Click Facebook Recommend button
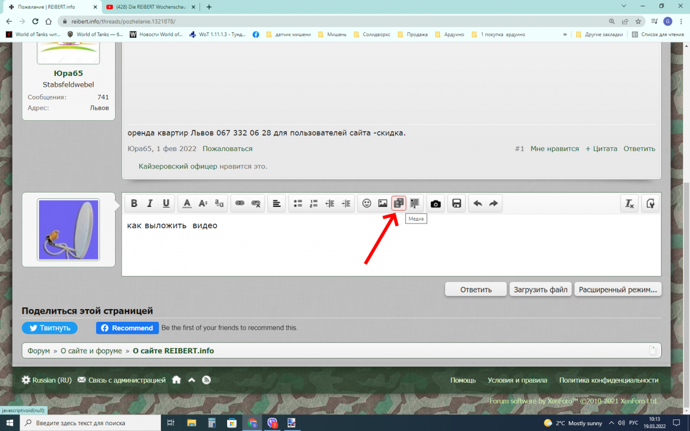690x431 pixels. point(127,328)
